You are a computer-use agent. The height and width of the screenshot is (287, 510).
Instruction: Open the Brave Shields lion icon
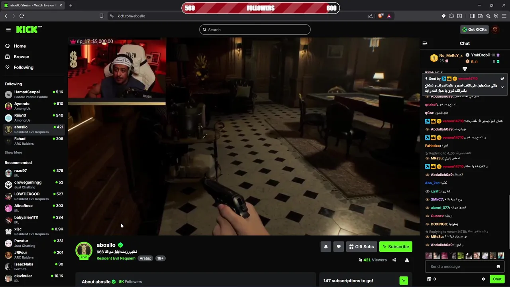(380, 16)
